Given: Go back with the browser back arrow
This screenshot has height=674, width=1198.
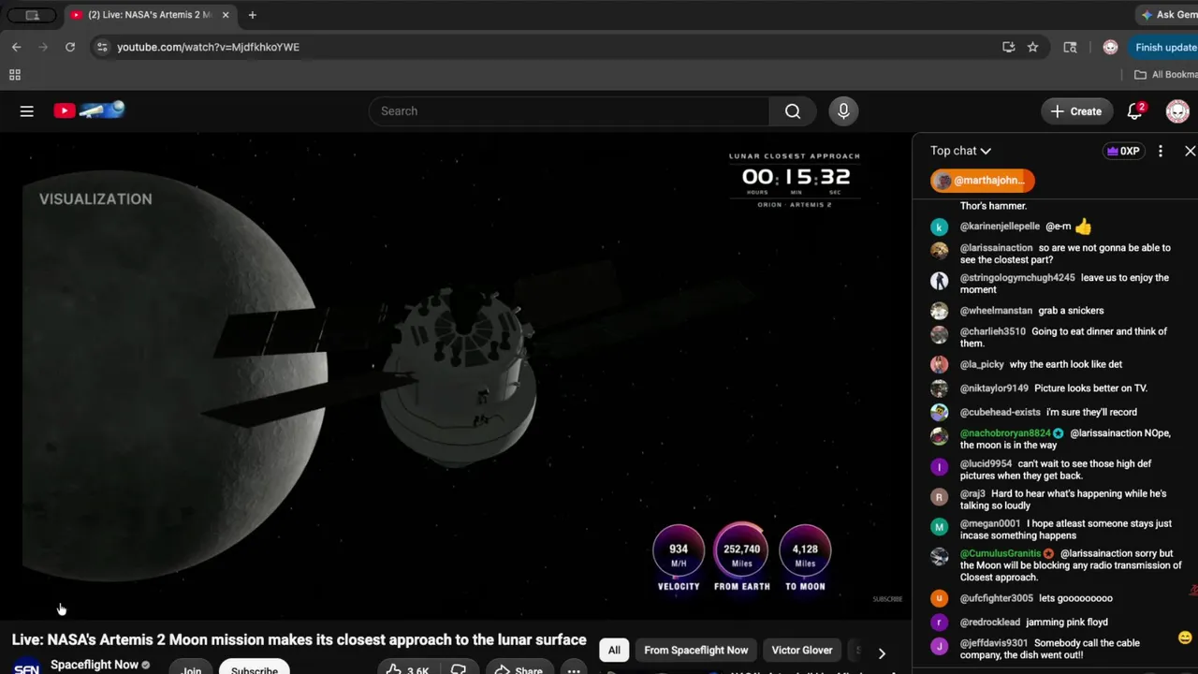Looking at the screenshot, I should (16, 47).
